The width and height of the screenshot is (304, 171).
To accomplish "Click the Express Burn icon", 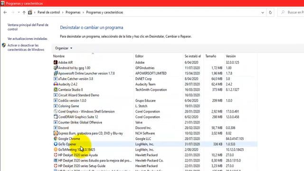I will point(56,133).
